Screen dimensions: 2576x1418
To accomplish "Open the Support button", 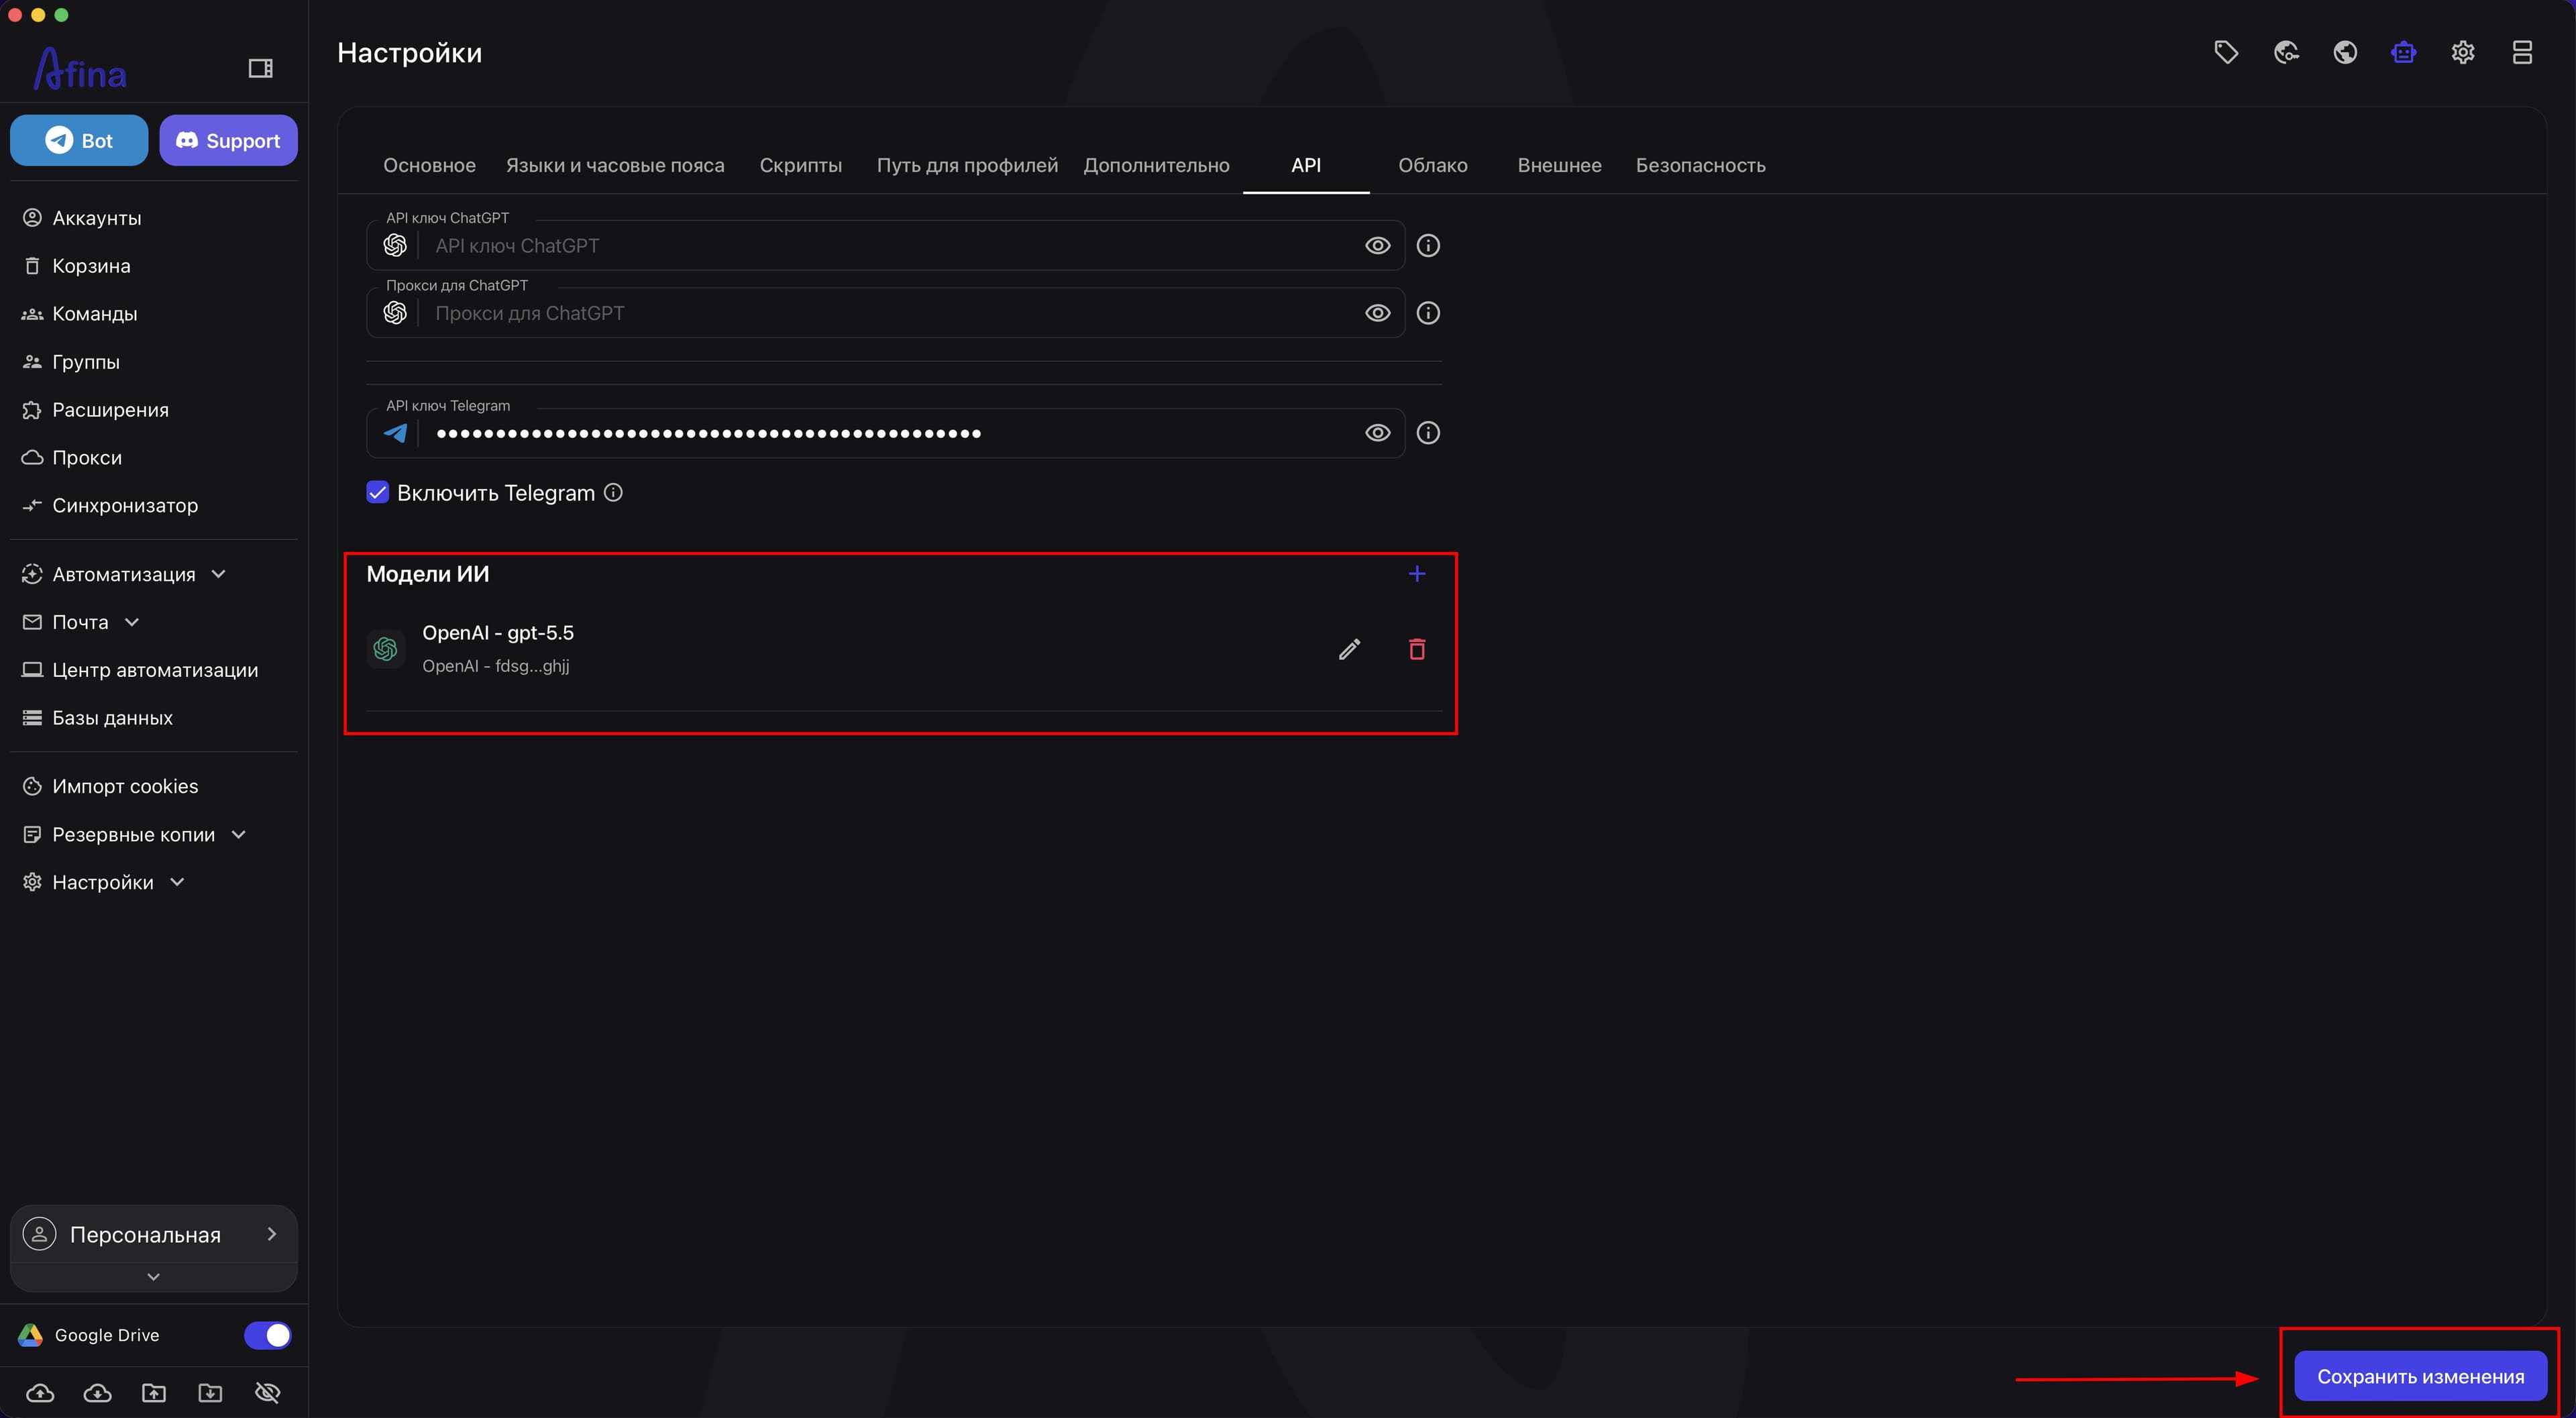I will 228,140.
